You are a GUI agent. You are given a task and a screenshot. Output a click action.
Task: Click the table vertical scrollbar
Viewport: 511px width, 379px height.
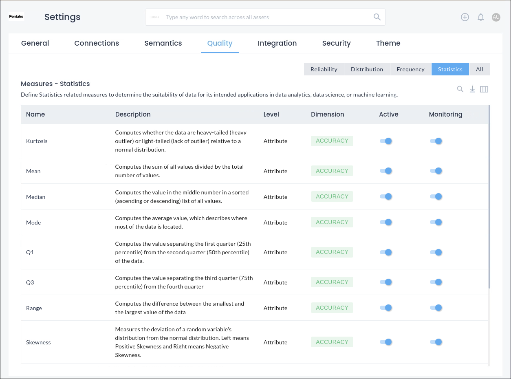(489, 196)
